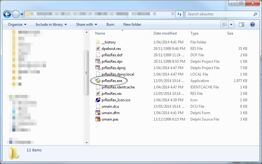Screen dimensions: 262x164
Task: Select the umain.dfm Delphi form icon
Action: point(98,113)
